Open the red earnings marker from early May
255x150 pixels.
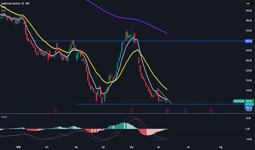pos(132,111)
